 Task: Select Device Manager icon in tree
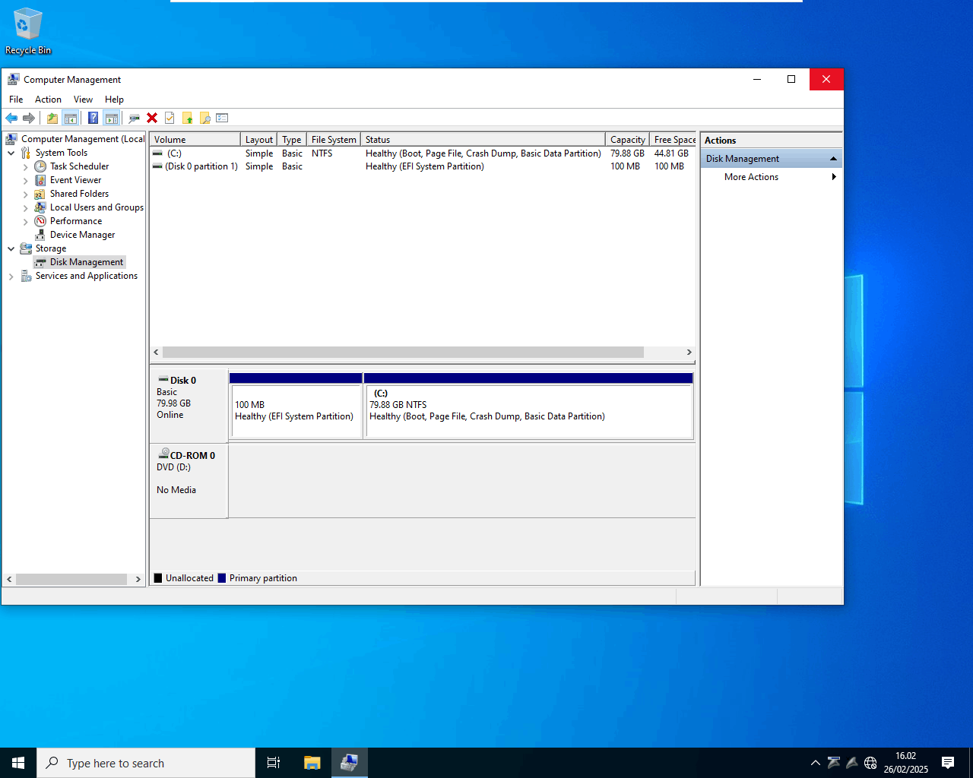(x=40, y=235)
